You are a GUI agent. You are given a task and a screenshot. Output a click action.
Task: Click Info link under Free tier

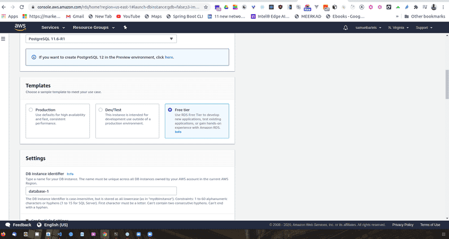[178, 132]
